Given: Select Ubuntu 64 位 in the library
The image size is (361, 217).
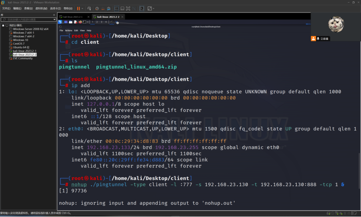Looking at the screenshot, I should coord(21,47).
